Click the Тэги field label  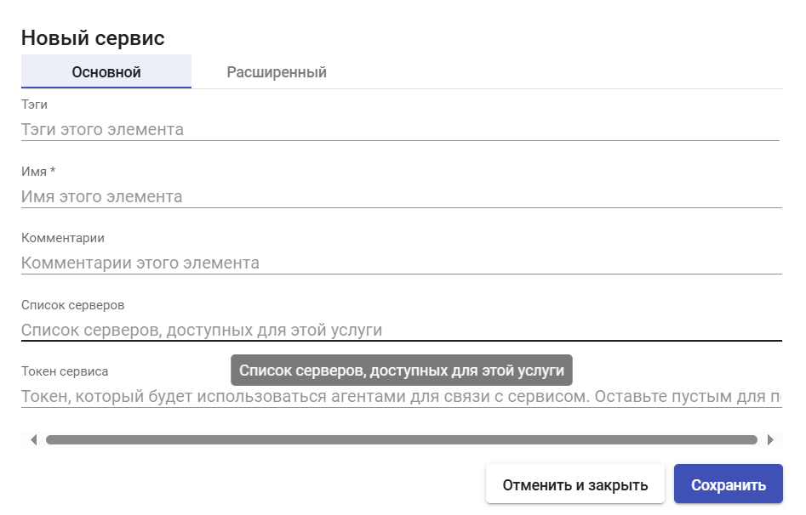point(34,105)
